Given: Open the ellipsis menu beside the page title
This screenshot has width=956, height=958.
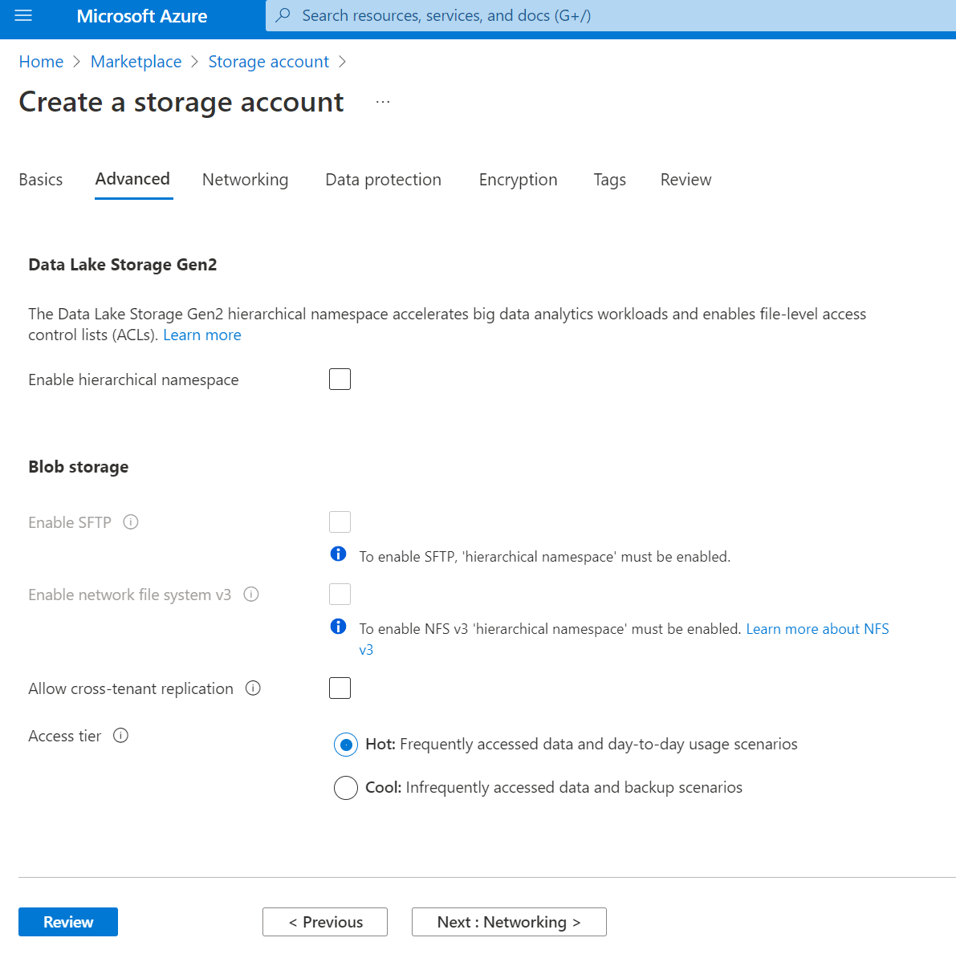Looking at the screenshot, I should [383, 101].
